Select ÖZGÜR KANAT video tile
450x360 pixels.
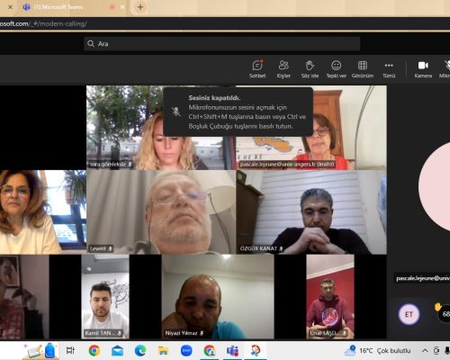(x=311, y=212)
